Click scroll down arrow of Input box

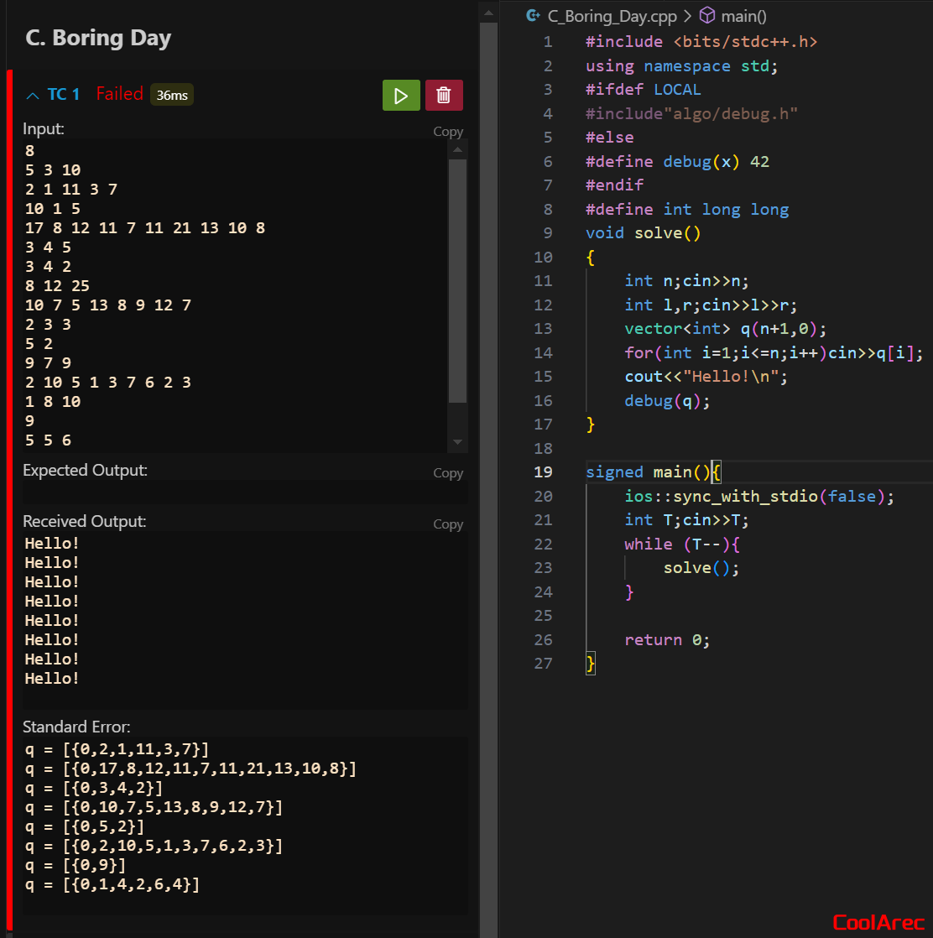pos(457,442)
